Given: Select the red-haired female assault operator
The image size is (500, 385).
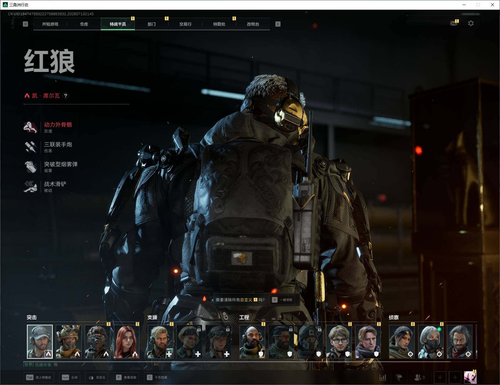Looking at the screenshot, I should click(x=126, y=342).
